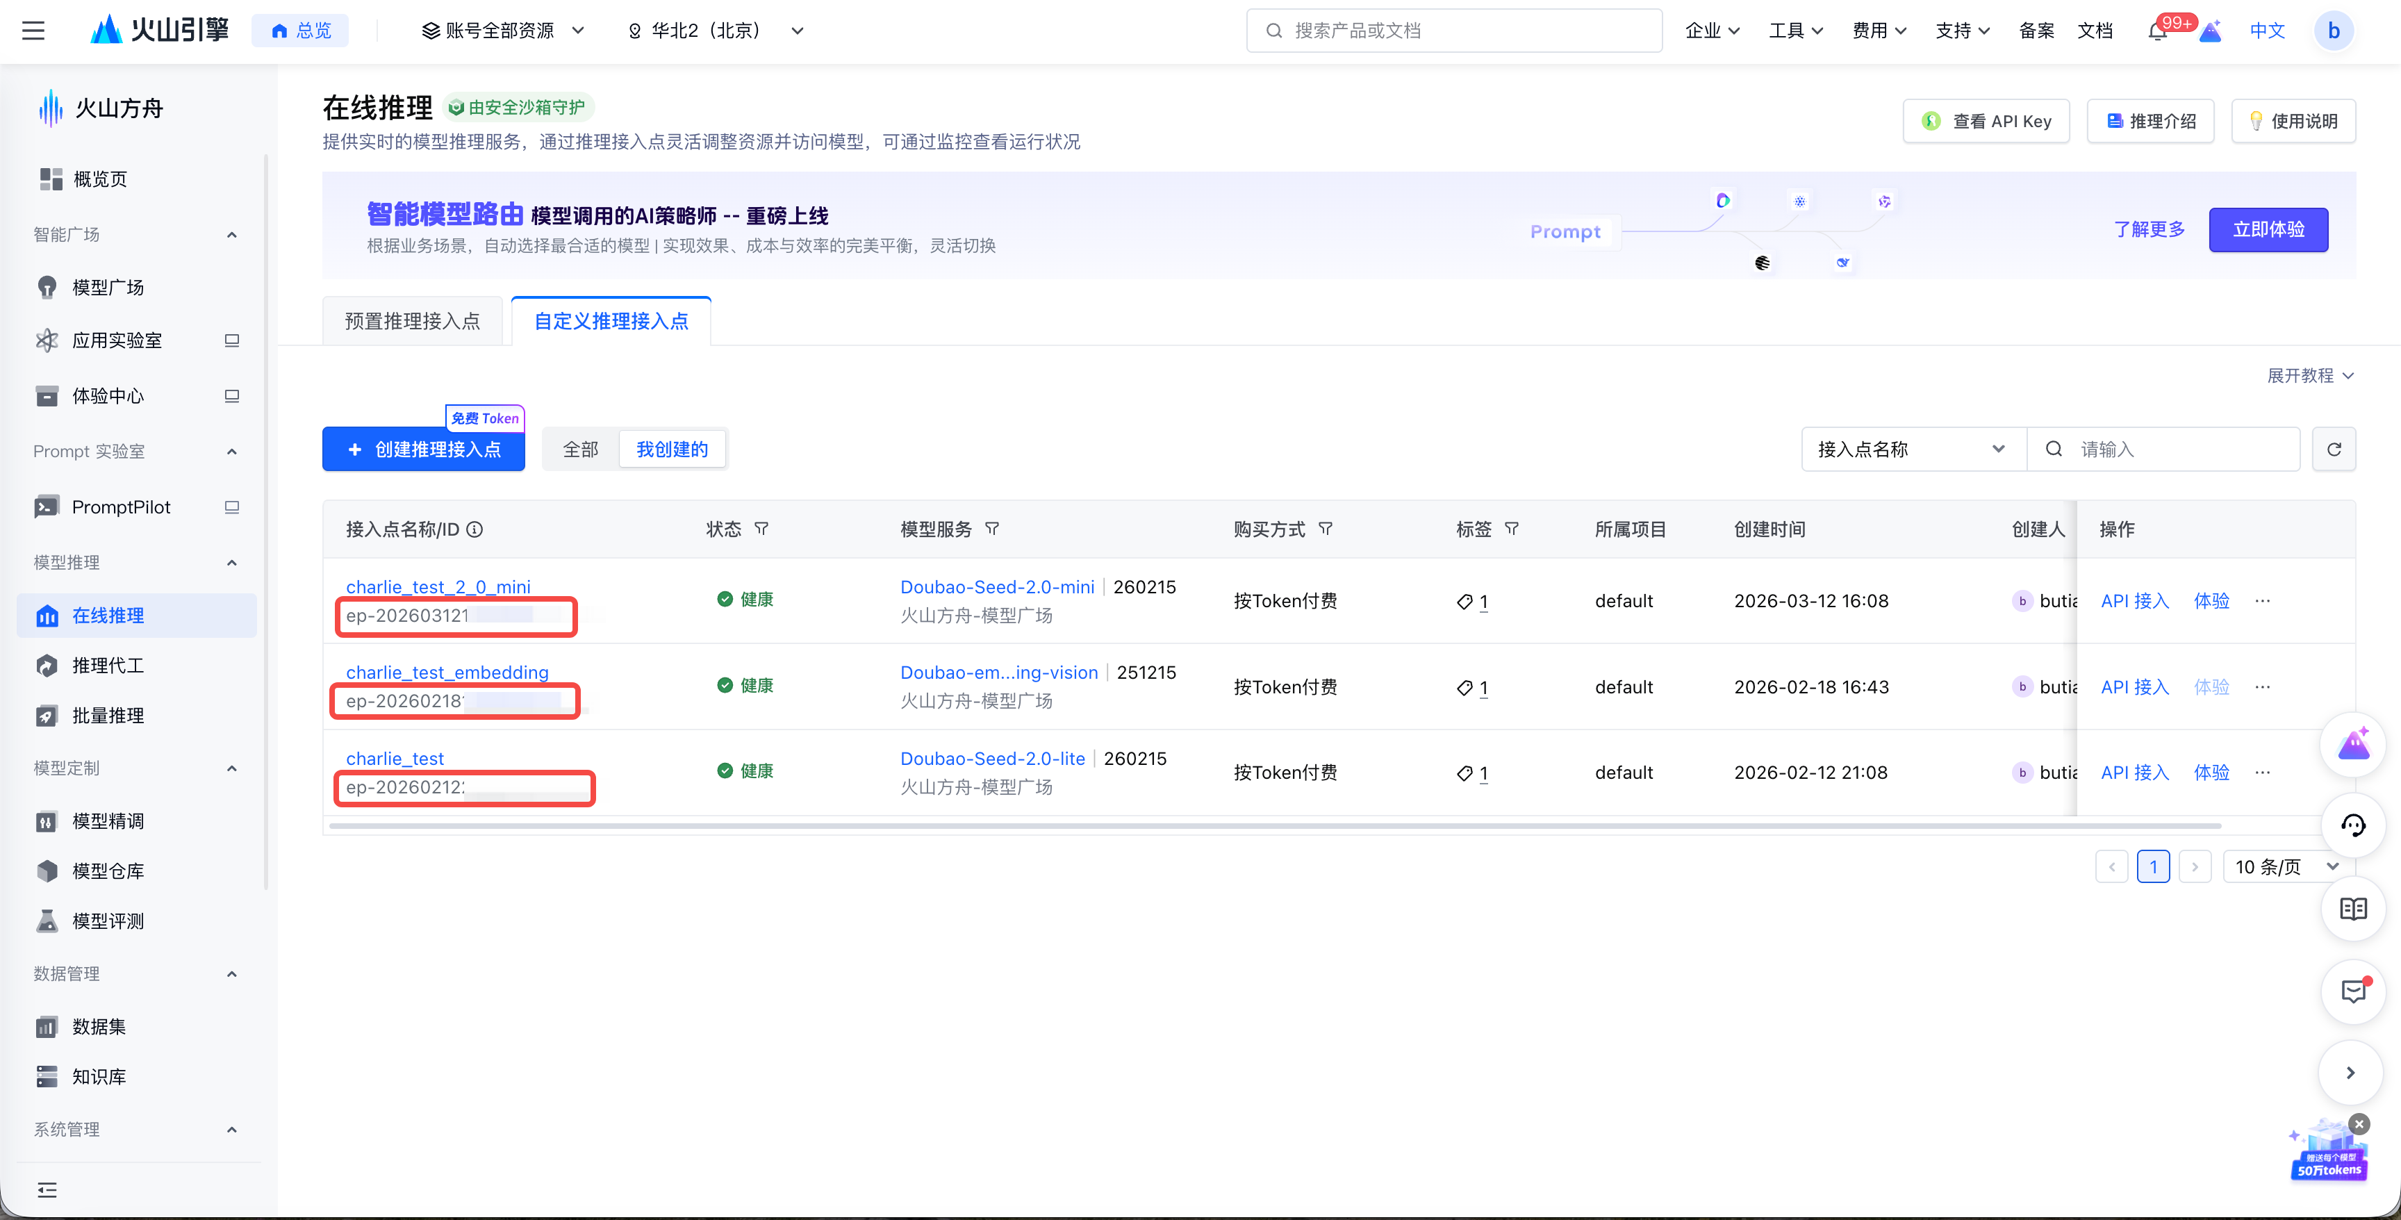Open the floating feedback message icon
Viewport: 2401px width, 1220px height.
[2352, 991]
